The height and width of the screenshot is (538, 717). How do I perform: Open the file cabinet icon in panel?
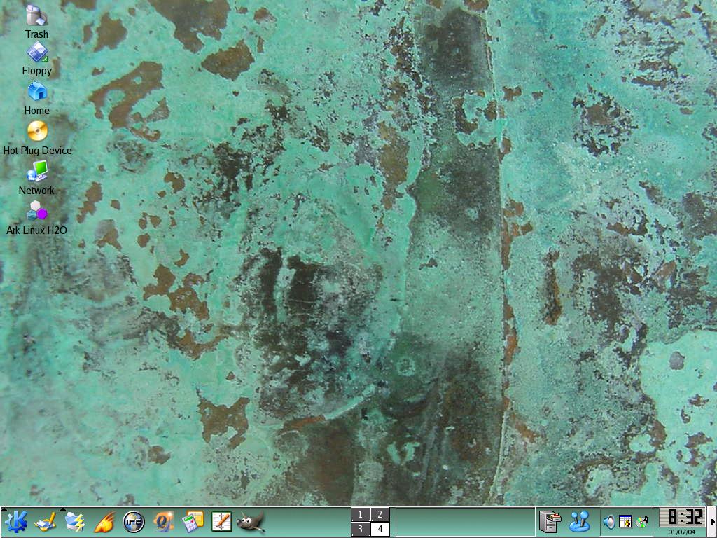click(x=550, y=522)
